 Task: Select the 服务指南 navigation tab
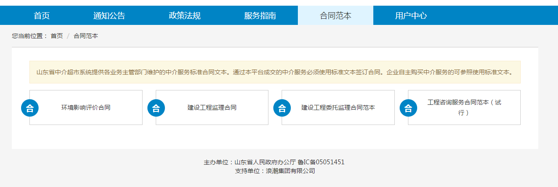coord(260,16)
